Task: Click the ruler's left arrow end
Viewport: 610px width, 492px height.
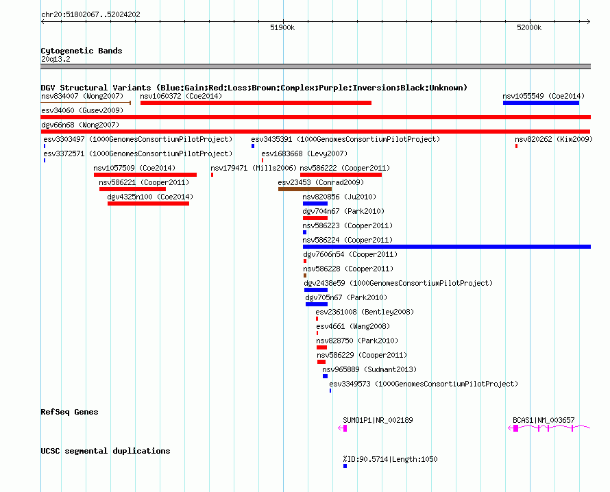Action: tap(42, 21)
